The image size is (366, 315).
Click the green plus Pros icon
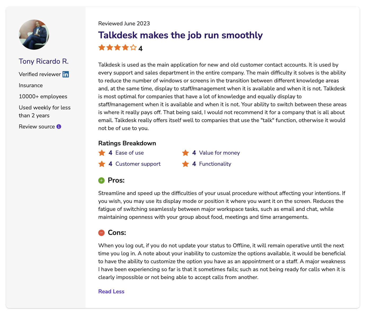point(101,180)
